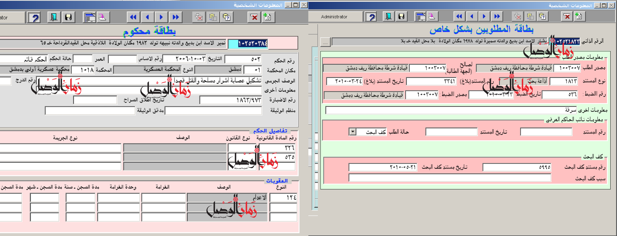Click the معلومات اخرى field containing سرقة
This screenshot has height=236, width=617.
[451, 110]
